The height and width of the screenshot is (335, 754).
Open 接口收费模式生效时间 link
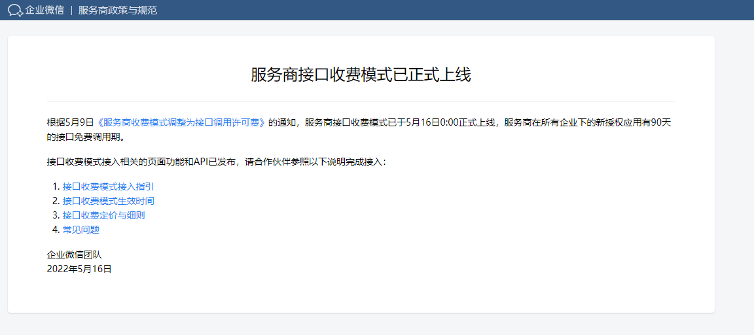(108, 201)
